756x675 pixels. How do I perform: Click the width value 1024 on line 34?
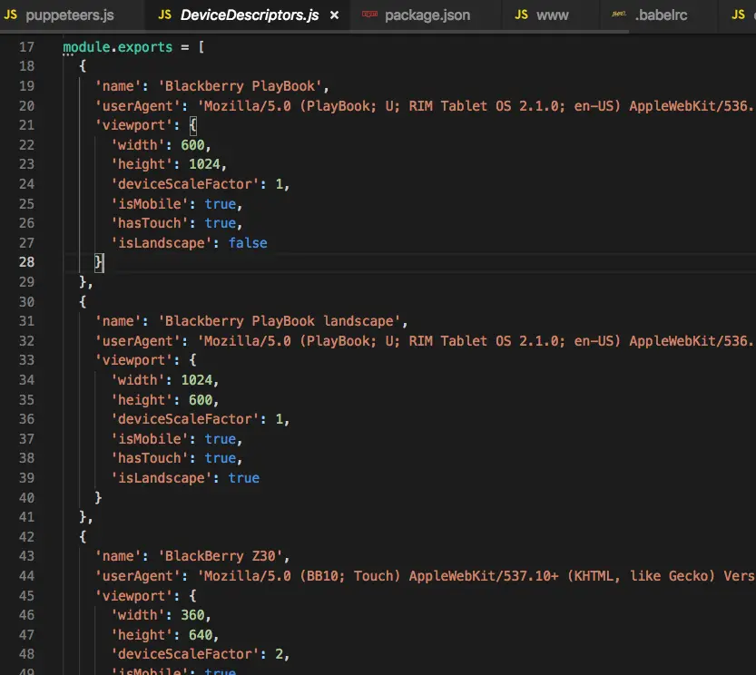click(197, 380)
